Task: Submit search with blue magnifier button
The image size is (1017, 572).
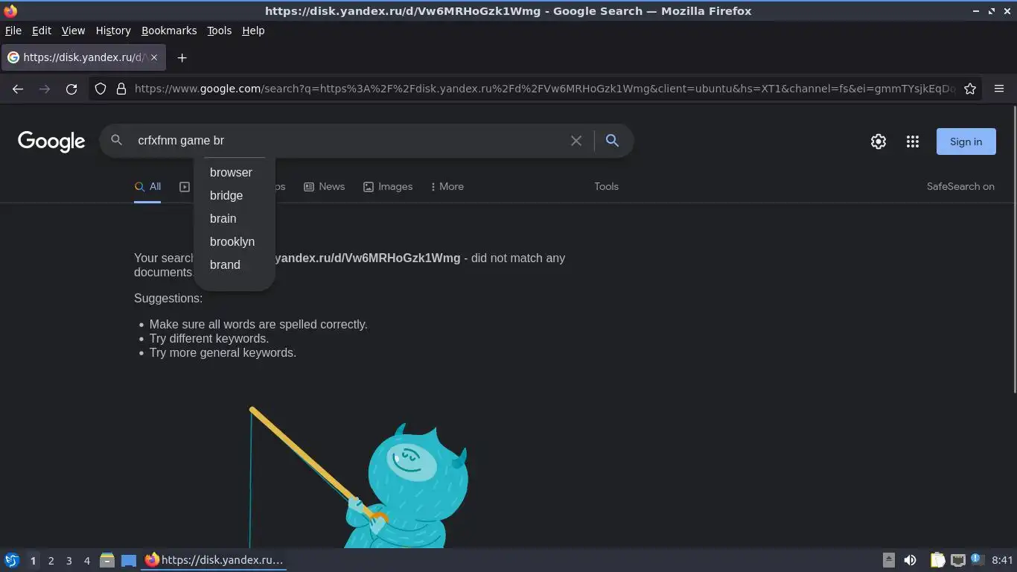Action: [x=612, y=140]
